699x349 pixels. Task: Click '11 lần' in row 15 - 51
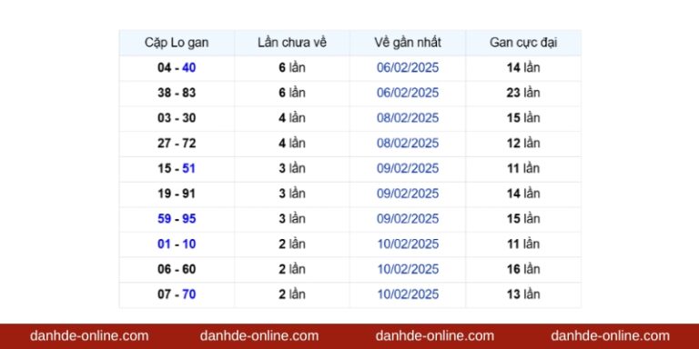523,169
